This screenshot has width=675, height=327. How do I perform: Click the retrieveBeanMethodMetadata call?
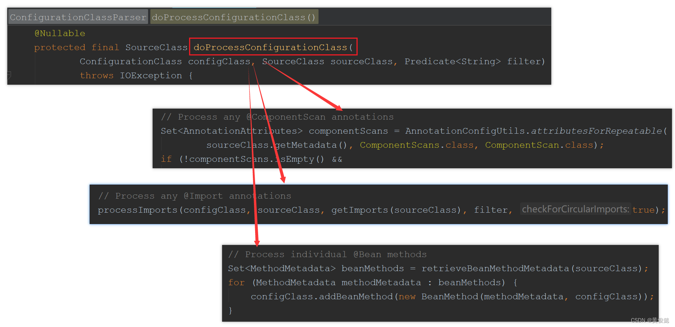click(x=495, y=269)
